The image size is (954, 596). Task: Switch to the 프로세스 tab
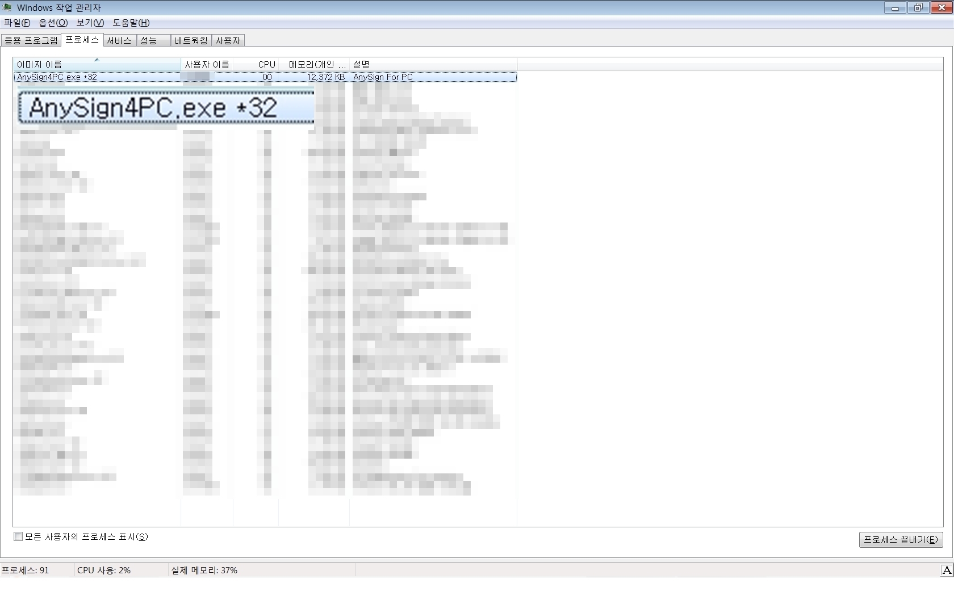coord(82,40)
